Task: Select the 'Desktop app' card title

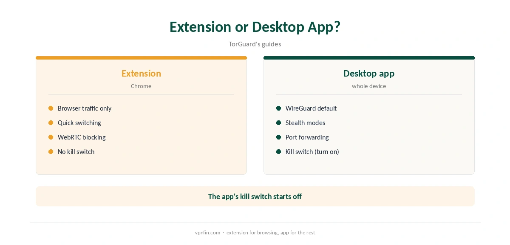Action: [369, 73]
